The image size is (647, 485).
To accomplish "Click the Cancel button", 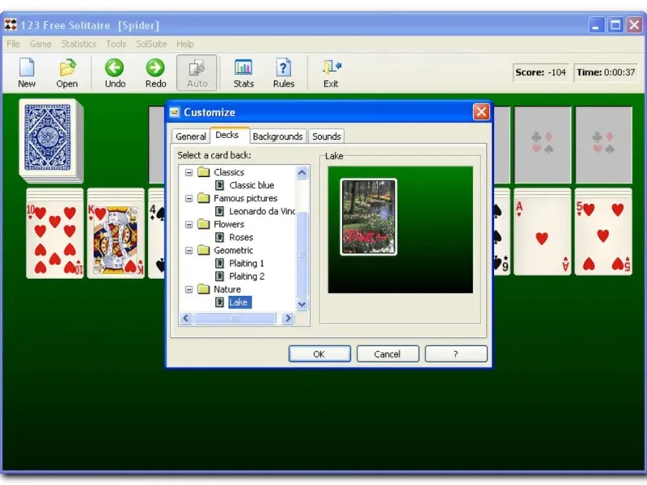I will coord(387,354).
